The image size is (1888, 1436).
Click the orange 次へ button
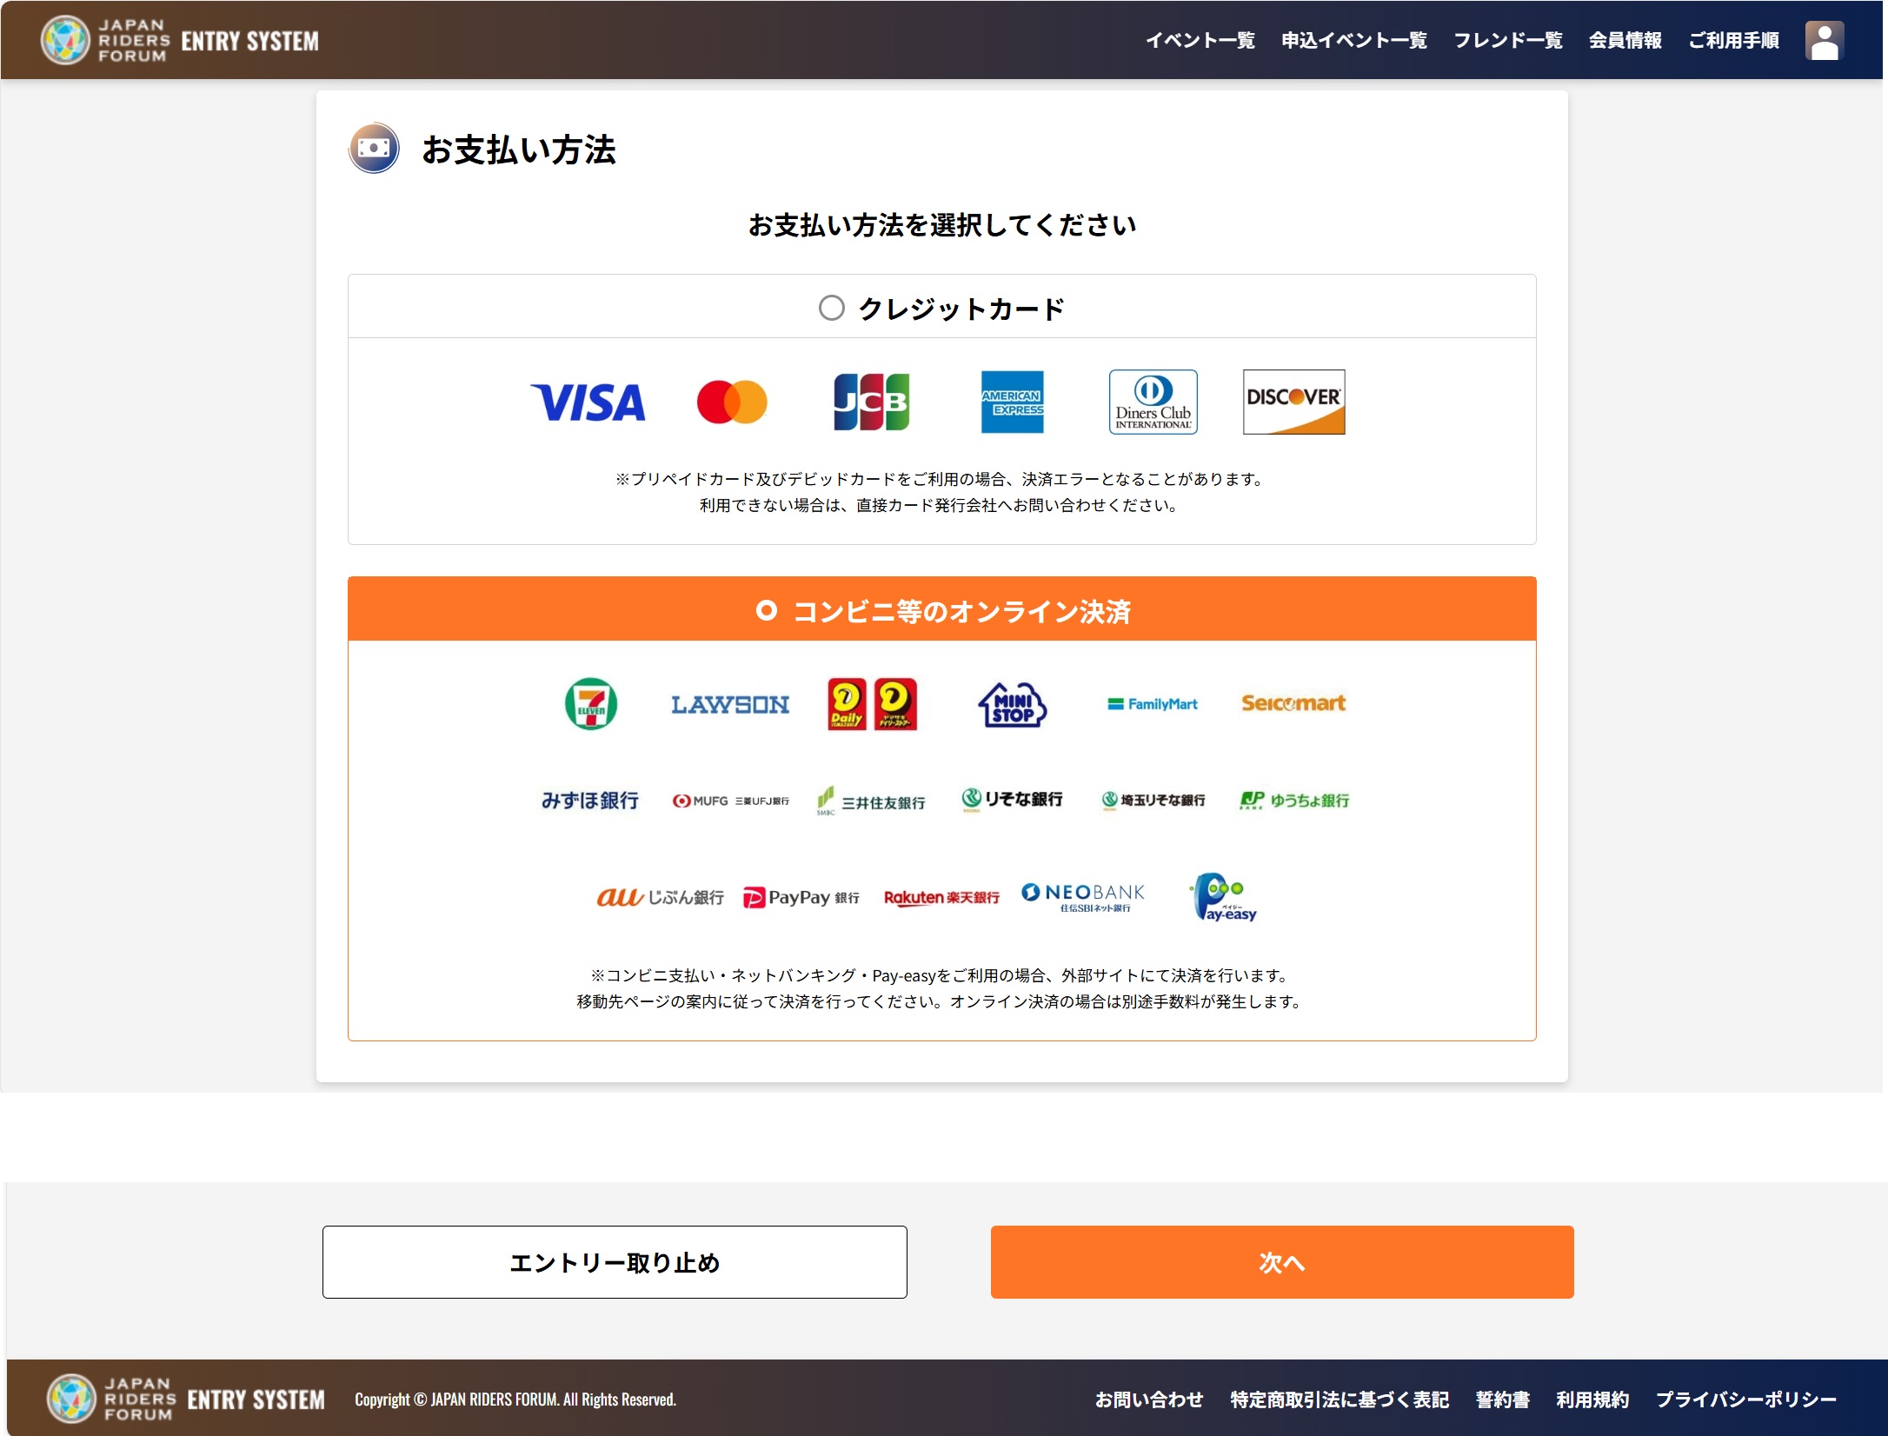(1282, 1262)
